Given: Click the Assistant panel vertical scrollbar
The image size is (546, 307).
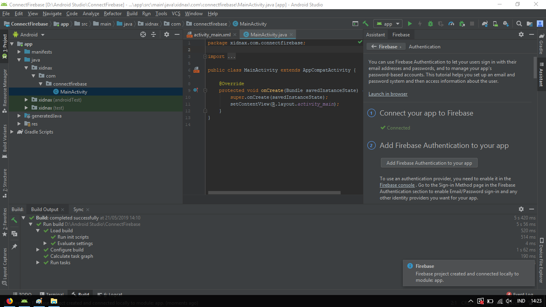Looking at the screenshot, I should pyautogui.click(x=535, y=67).
